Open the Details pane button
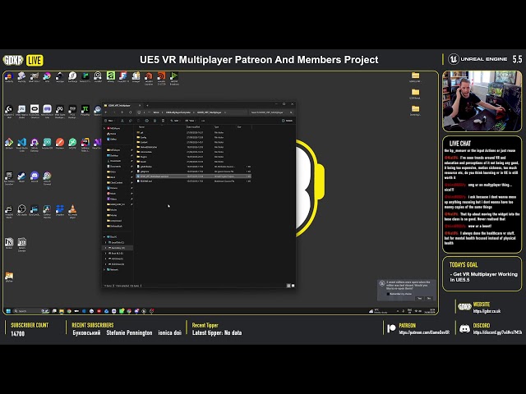The height and width of the screenshot is (394, 526). [x=288, y=121]
